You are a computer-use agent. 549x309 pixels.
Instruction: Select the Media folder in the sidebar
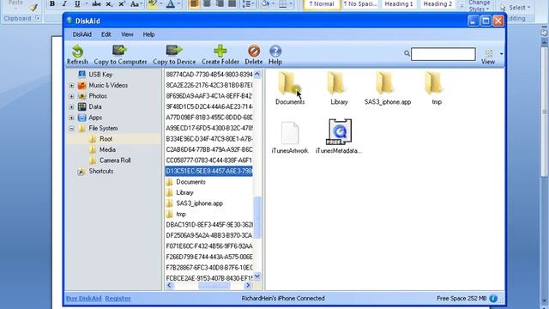107,149
